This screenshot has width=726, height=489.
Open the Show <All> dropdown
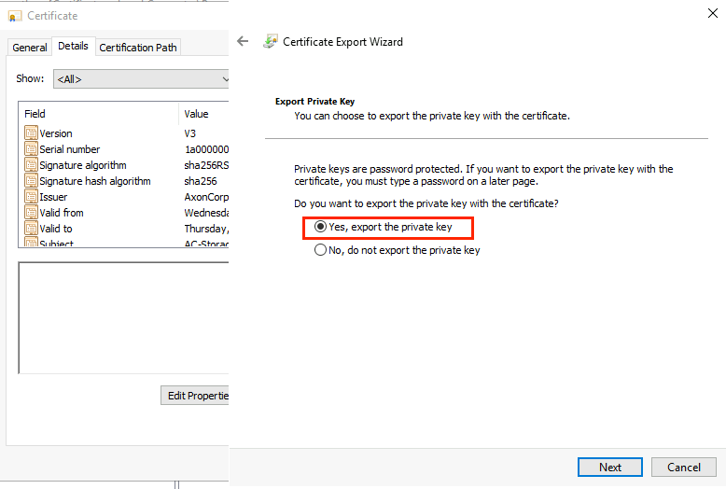tap(141, 79)
